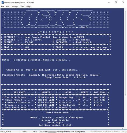127x133 pixels.
Task: Click the 'Pee Wee, Legion, Fletch' line
Action: pyautogui.click(x=55, y=125)
